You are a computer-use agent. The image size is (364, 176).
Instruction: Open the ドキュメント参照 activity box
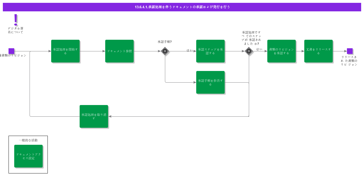[119, 51]
